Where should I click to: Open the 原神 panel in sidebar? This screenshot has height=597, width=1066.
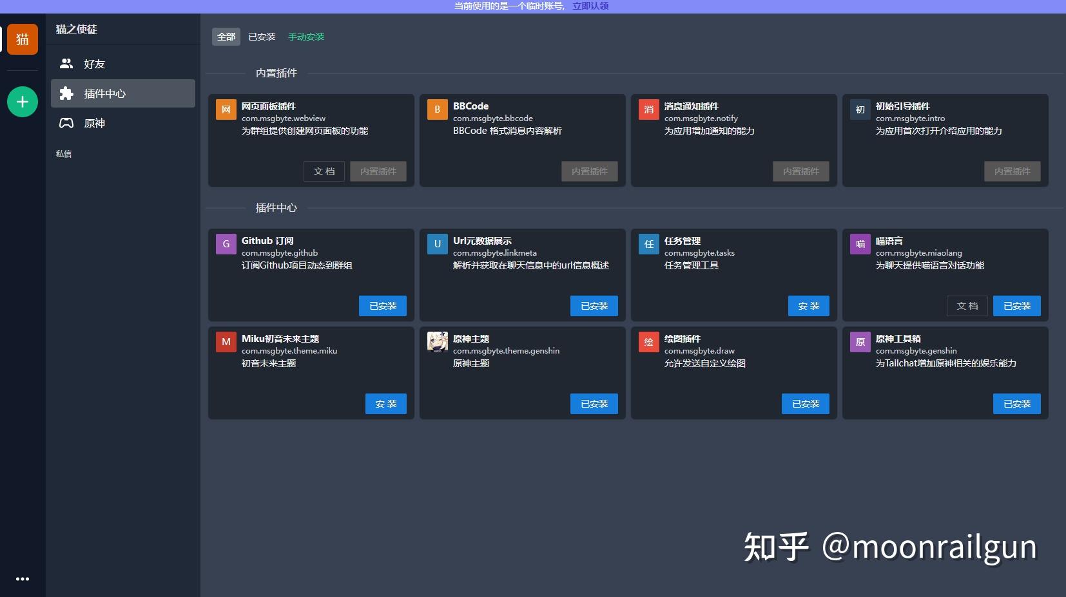click(123, 123)
